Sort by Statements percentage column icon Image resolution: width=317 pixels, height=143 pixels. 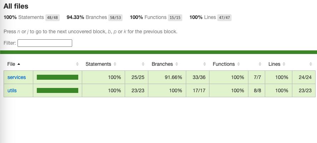pos(115,64)
